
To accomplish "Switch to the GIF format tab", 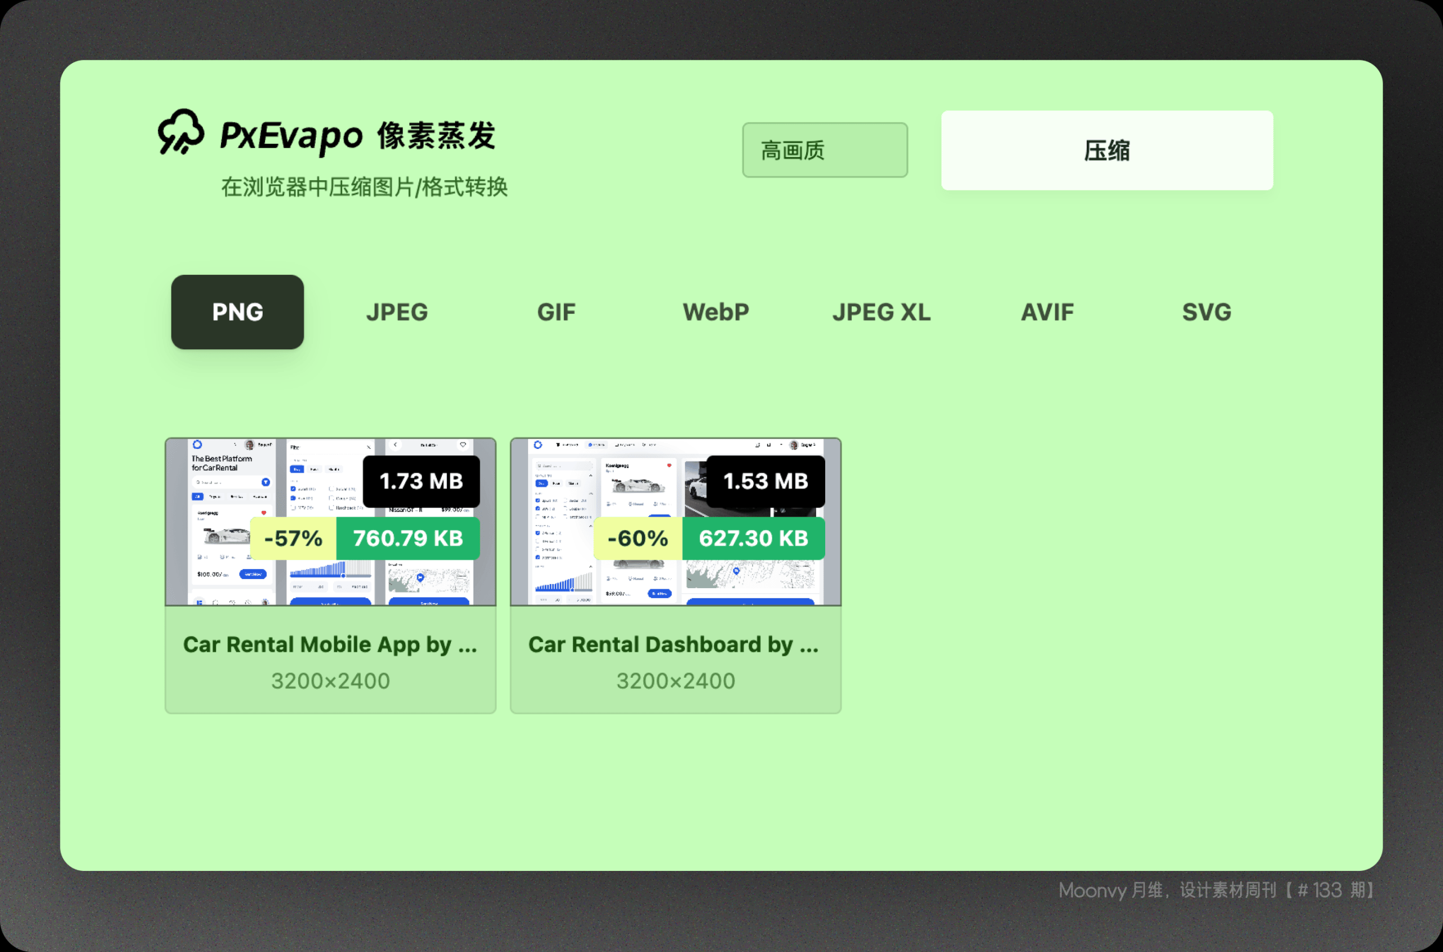I will (556, 312).
